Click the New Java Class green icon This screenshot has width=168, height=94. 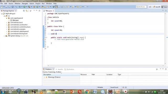point(37,7)
